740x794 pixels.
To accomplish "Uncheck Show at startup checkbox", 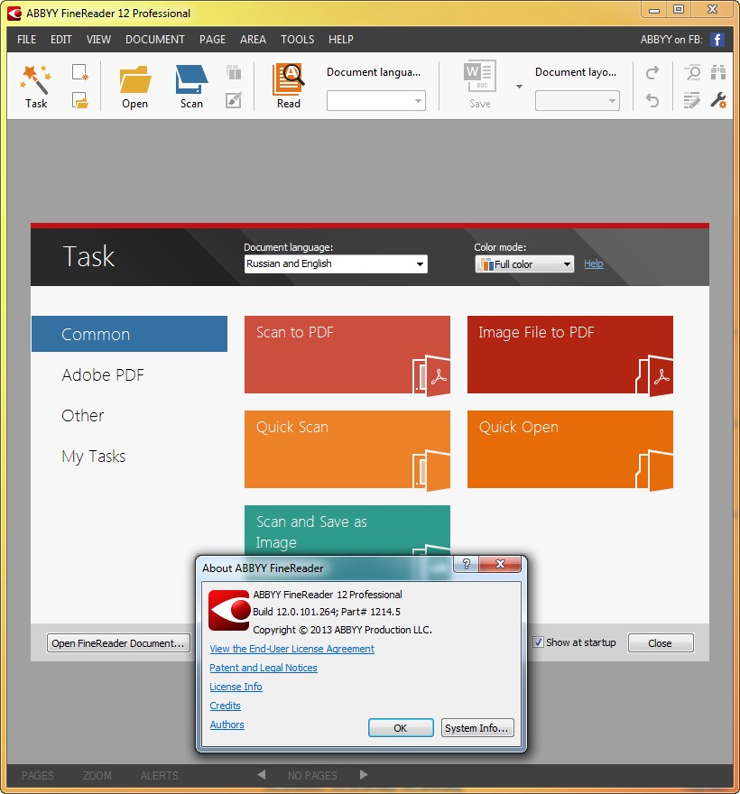I will pyautogui.click(x=539, y=642).
